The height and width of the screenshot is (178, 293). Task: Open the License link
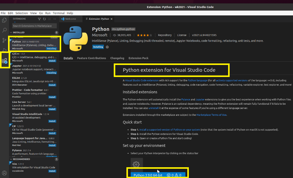click(182, 35)
